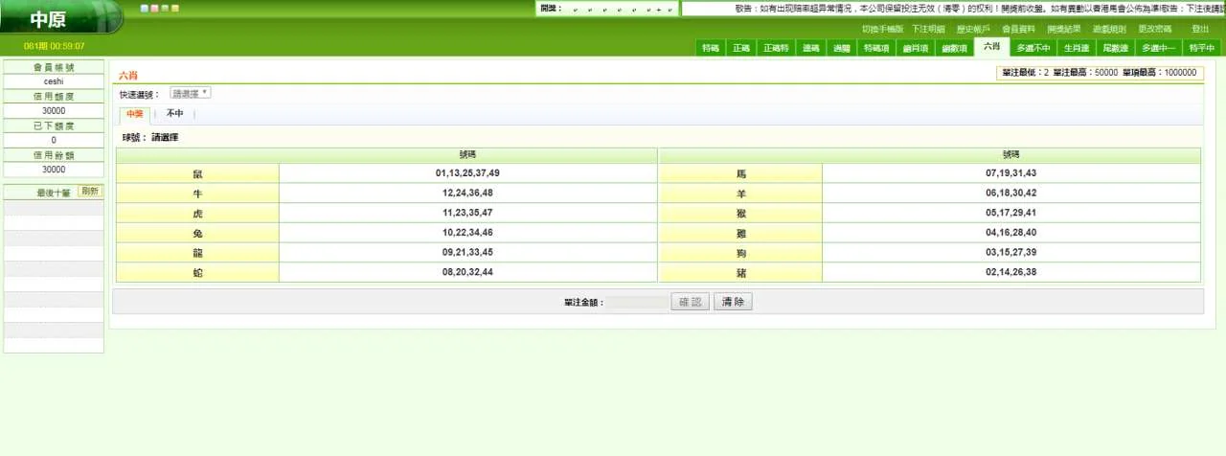Select the 鼠 zodiac cell
1226x456 pixels.
[x=197, y=173]
